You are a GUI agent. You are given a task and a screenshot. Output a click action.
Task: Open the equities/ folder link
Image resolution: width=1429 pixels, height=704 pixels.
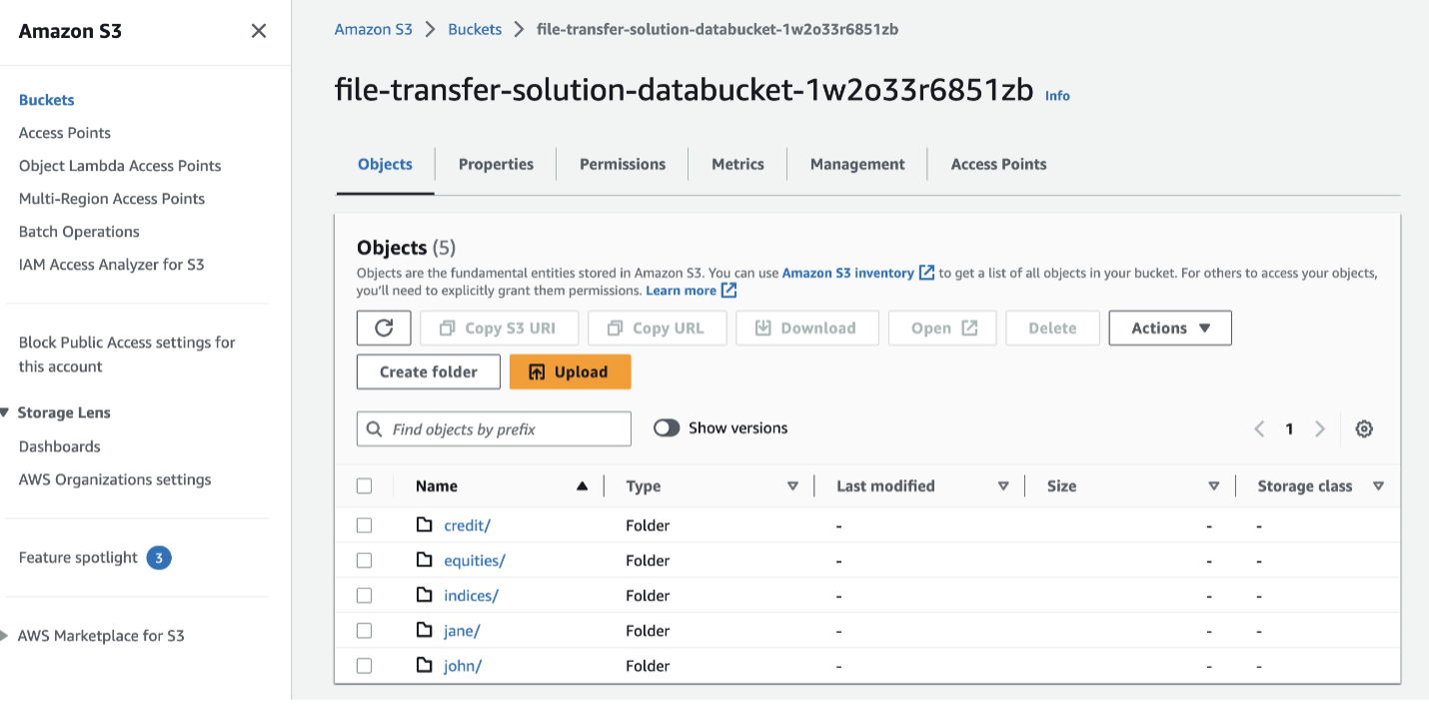pyautogui.click(x=475, y=560)
